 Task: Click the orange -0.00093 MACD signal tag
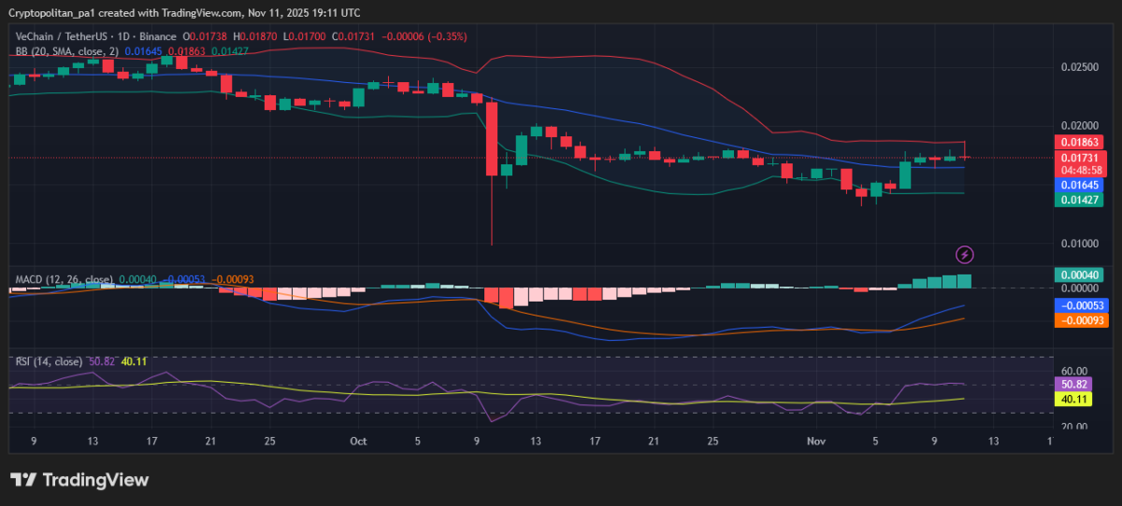coord(1078,320)
